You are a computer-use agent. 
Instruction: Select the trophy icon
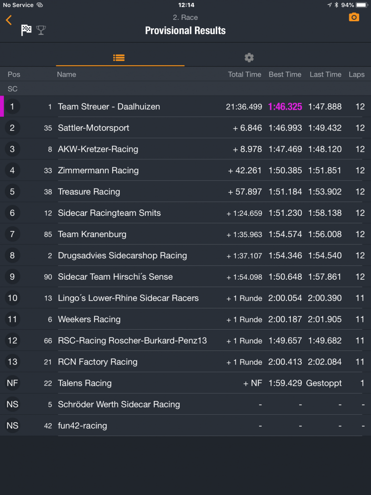coord(41,30)
